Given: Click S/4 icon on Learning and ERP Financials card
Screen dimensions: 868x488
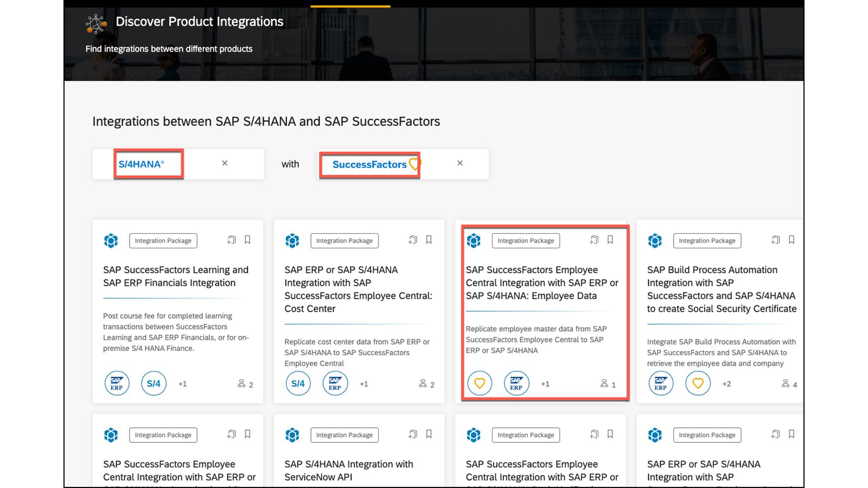Looking at the screenshot, I should [154, 383].
